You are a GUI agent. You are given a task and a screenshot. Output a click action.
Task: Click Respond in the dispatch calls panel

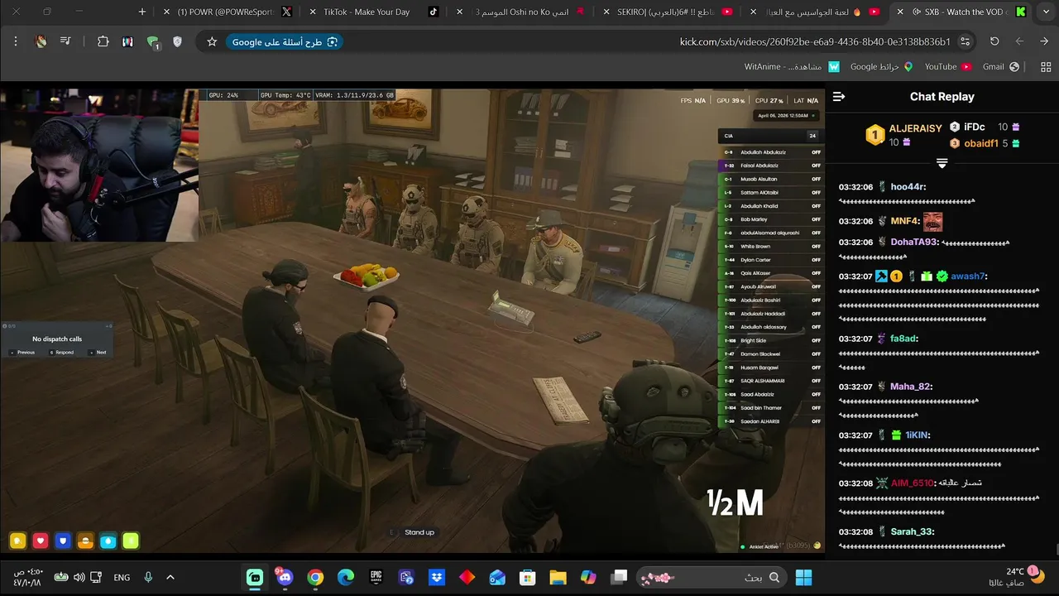[x=62, y=352]
